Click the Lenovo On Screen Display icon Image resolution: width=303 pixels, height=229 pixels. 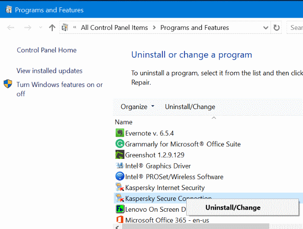click(x=120, y=209)
